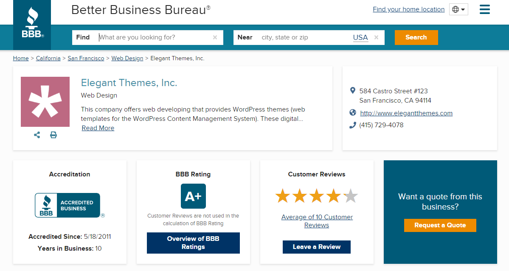
Task: Focus the 'What are you looking for?' field
Action: coord(155,37)
